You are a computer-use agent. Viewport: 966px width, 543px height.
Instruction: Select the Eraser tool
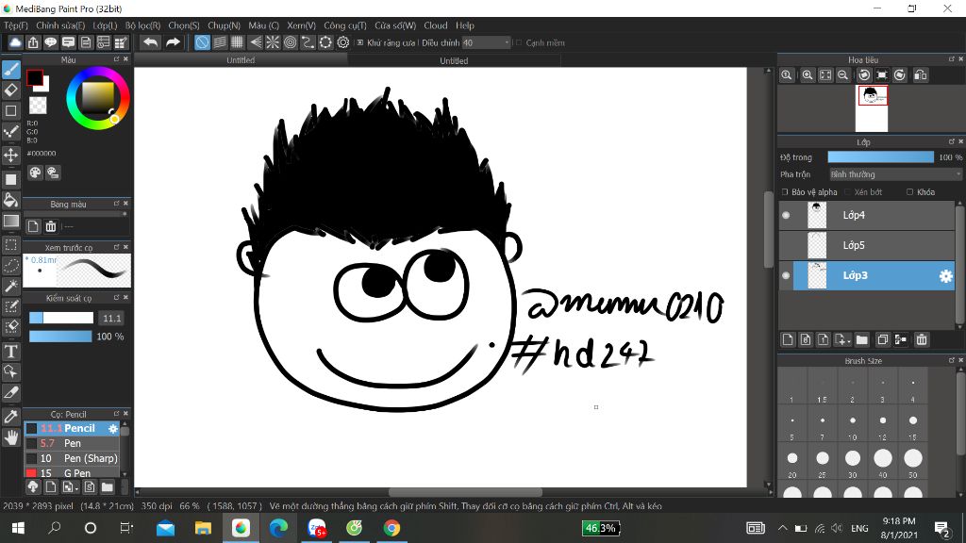11,90
